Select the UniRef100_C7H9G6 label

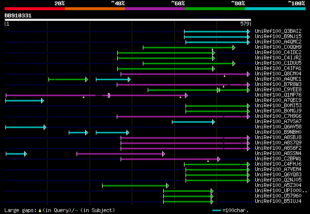tap(278, 116)
